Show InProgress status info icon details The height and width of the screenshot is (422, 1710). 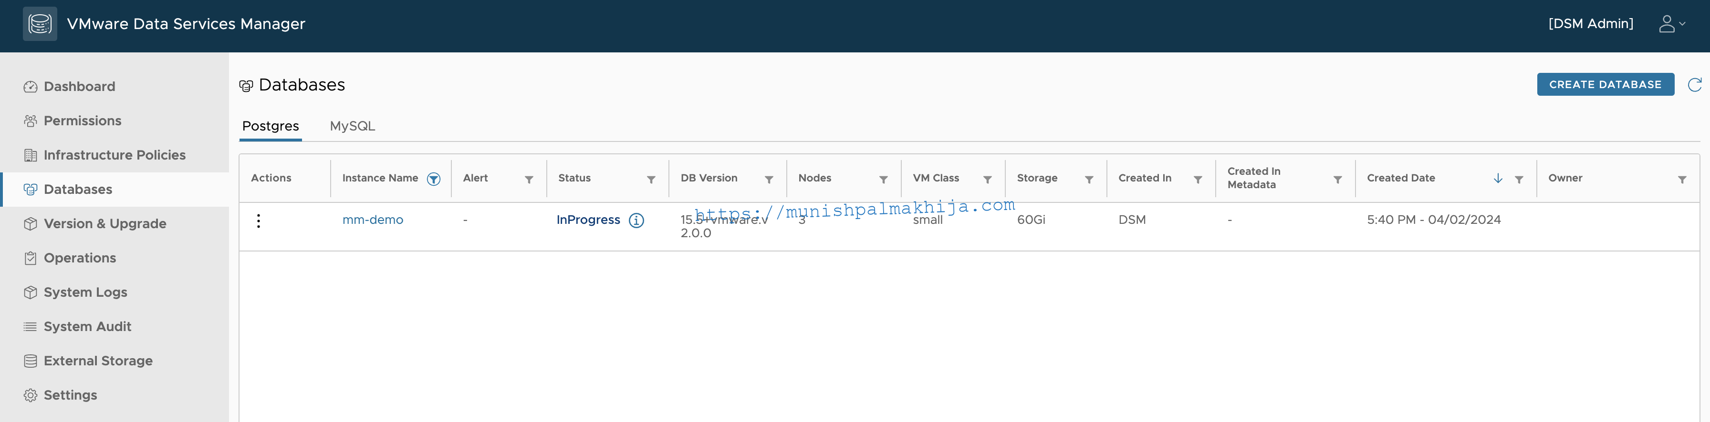point(636,221)
